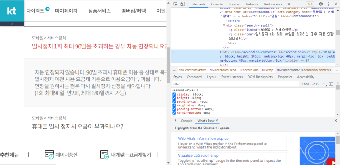Open the four warnings badge
Viewport: 340px width, 165px height.
click(x=309, y=4)
